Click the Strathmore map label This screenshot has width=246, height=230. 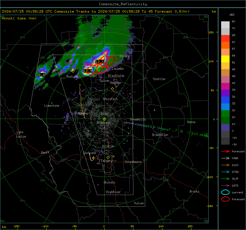[x=133, y=162]
